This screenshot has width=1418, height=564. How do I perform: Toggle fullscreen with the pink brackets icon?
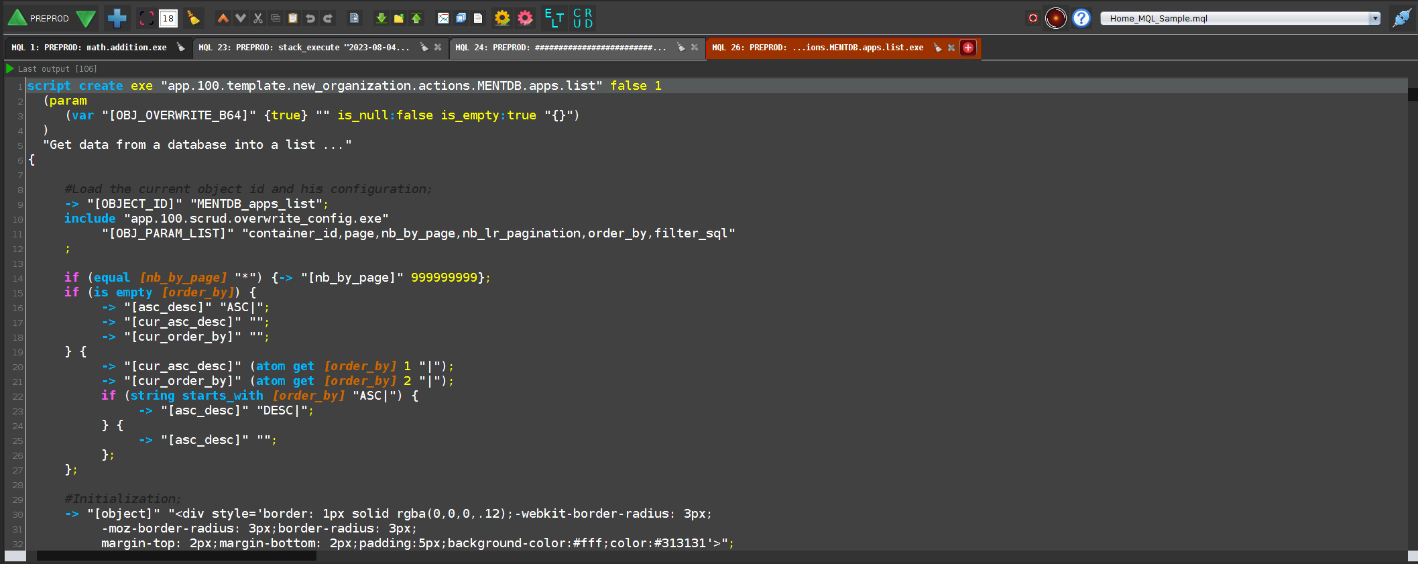pyautogui.click(x=146, y=18)
